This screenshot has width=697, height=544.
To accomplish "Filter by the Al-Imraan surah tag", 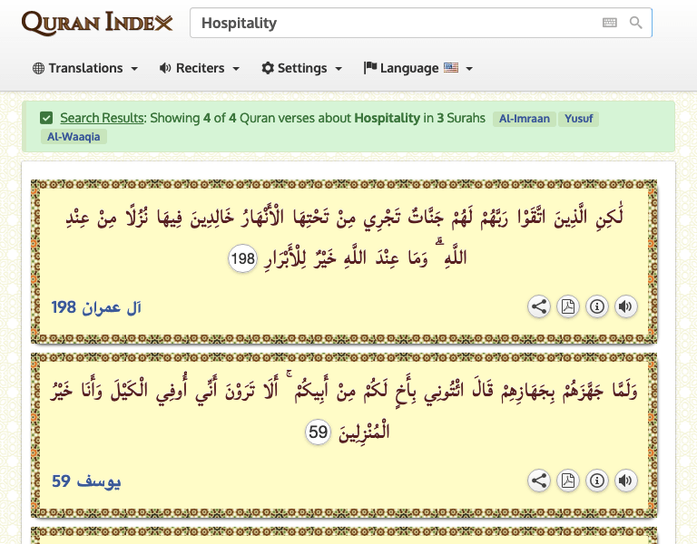I will (x=525, y=119).
